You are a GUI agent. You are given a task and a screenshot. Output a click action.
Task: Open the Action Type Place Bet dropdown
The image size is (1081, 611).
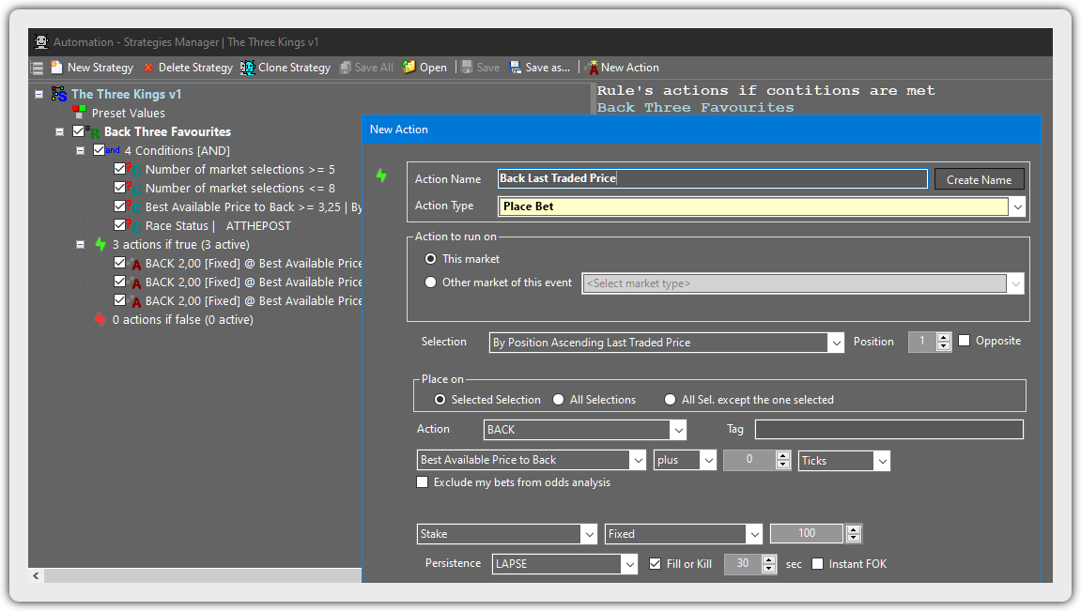point(1017,206)
